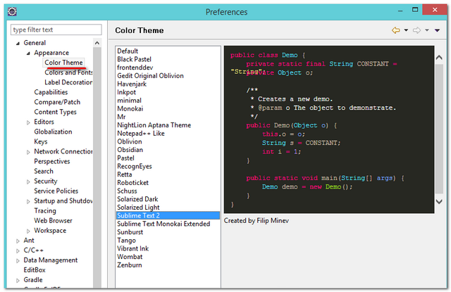Expand the Startup and Shutdown node
This screenshot has width=451, height=292.
[28, 201]
